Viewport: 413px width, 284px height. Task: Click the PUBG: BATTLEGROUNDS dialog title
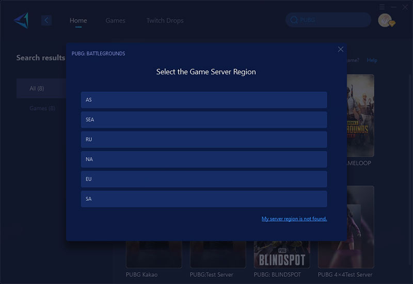pos(98,54)
